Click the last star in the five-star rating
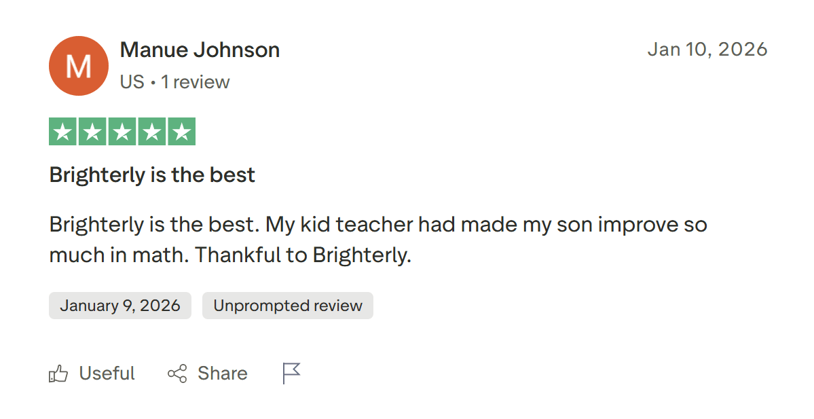This screenshot has height=419, width=814. point(181,131)
